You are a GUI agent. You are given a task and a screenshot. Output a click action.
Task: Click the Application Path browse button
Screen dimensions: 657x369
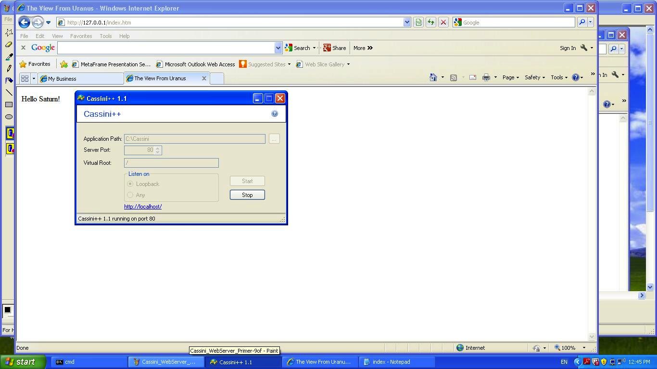(274, 139)
